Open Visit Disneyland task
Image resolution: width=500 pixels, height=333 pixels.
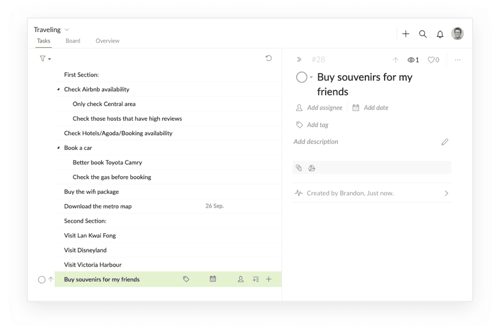[x=168, y=250]
